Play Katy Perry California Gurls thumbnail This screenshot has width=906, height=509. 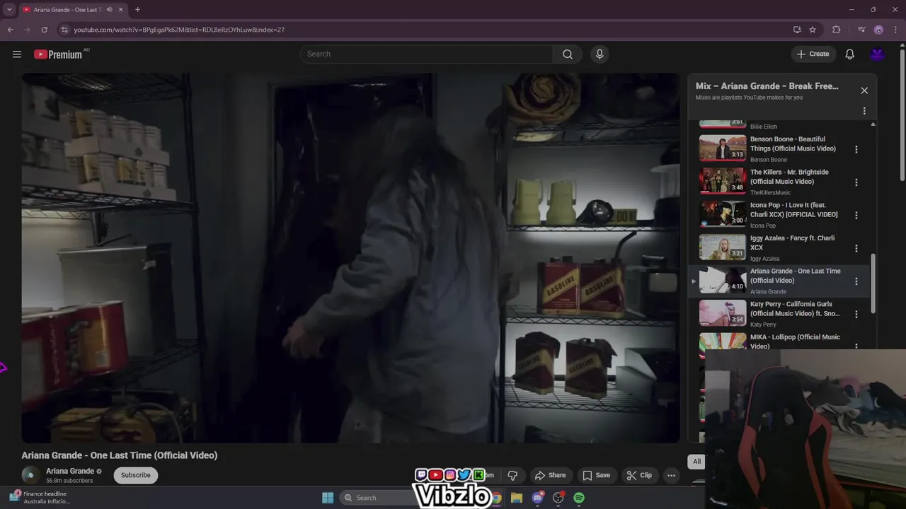tap(723, 313)
